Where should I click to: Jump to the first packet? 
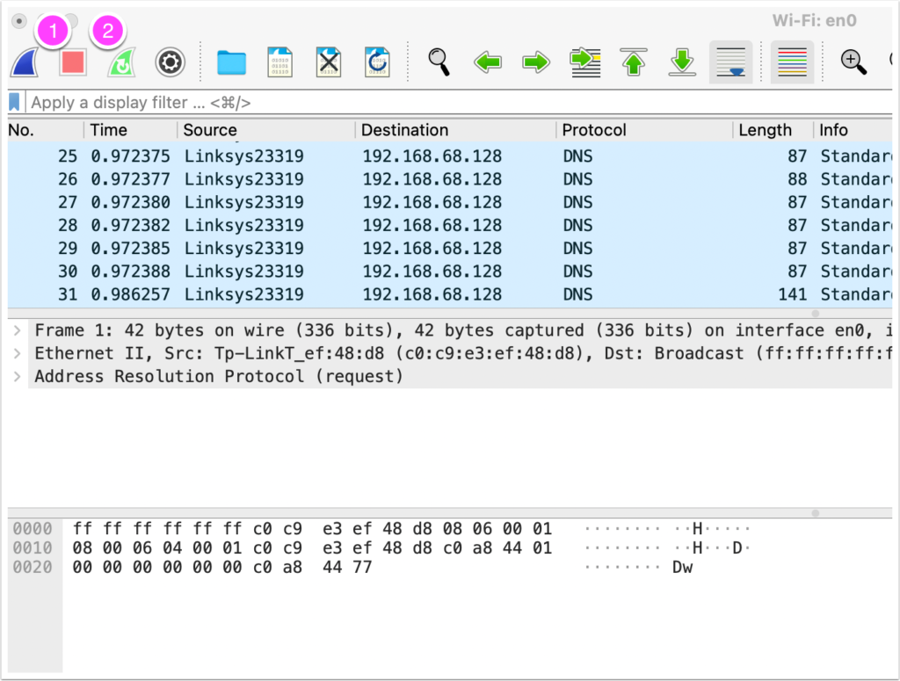tap(633, 62)
